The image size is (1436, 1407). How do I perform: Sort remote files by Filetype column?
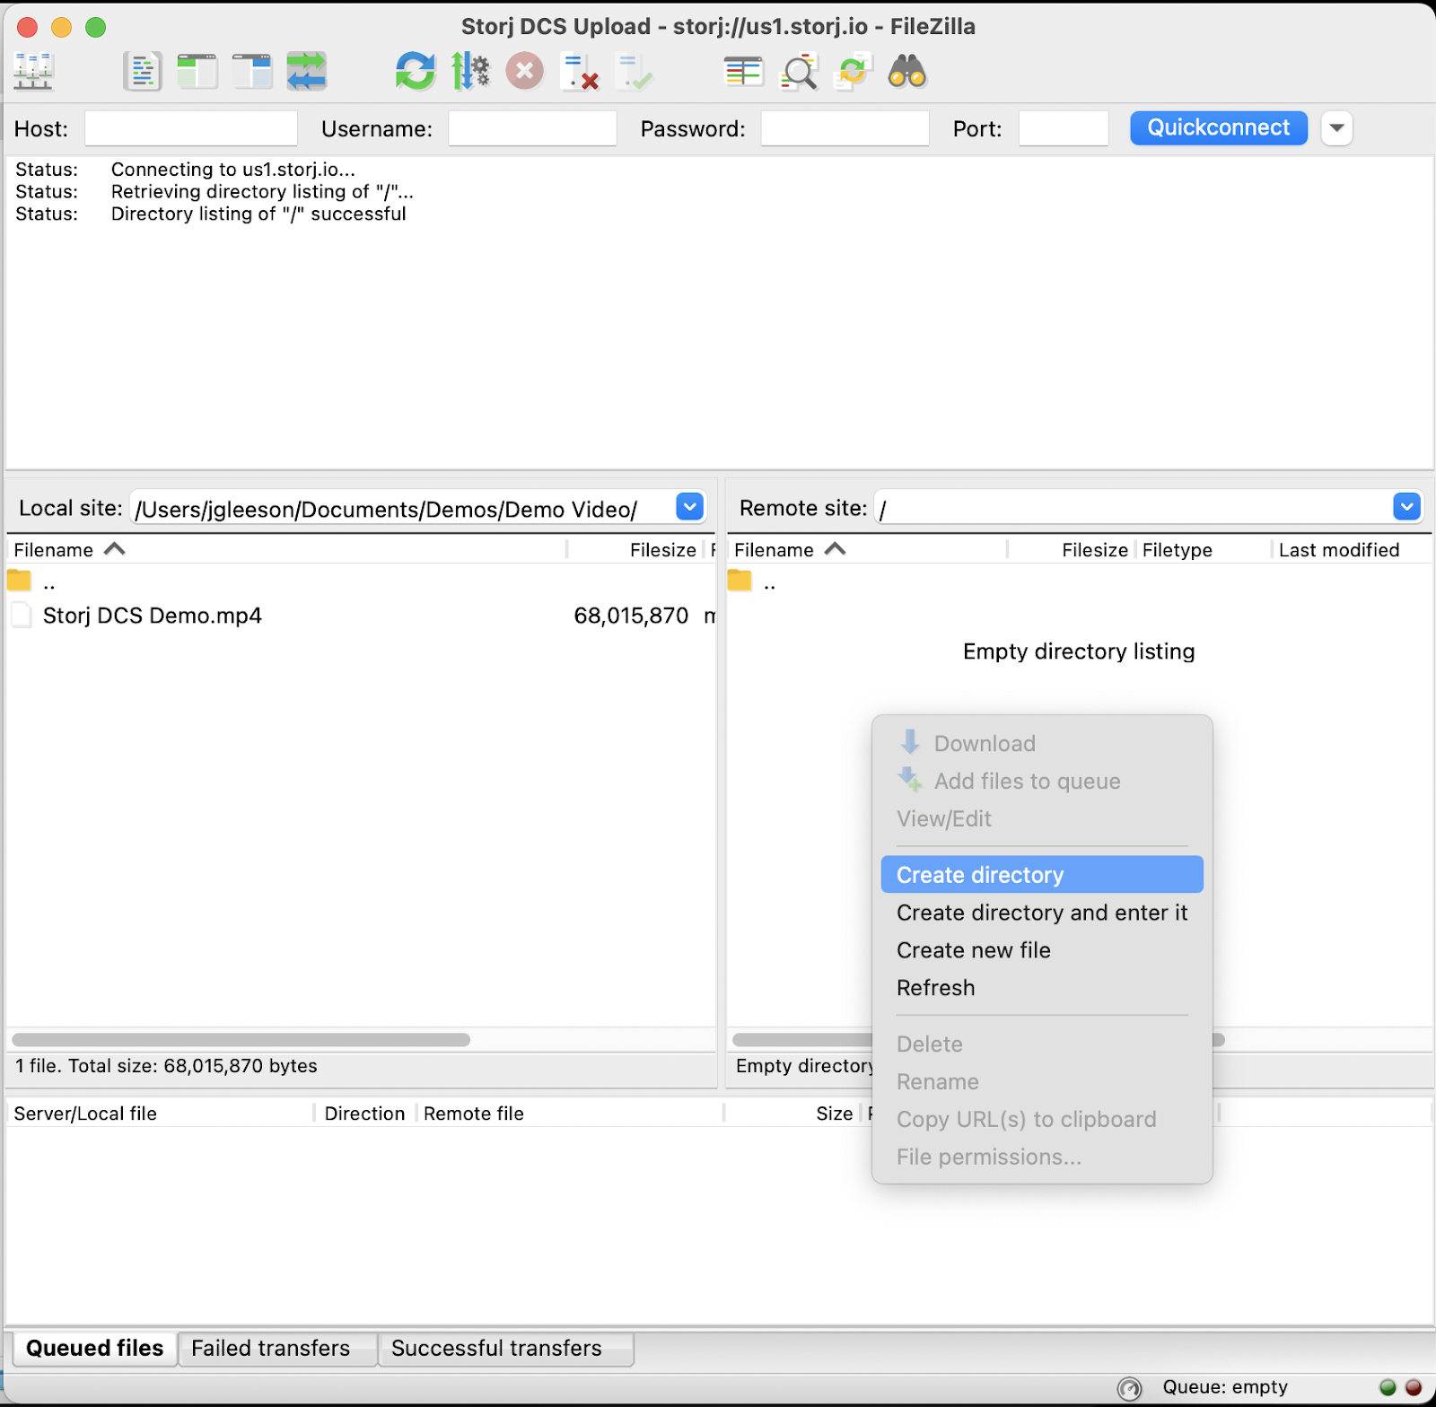1204,550
